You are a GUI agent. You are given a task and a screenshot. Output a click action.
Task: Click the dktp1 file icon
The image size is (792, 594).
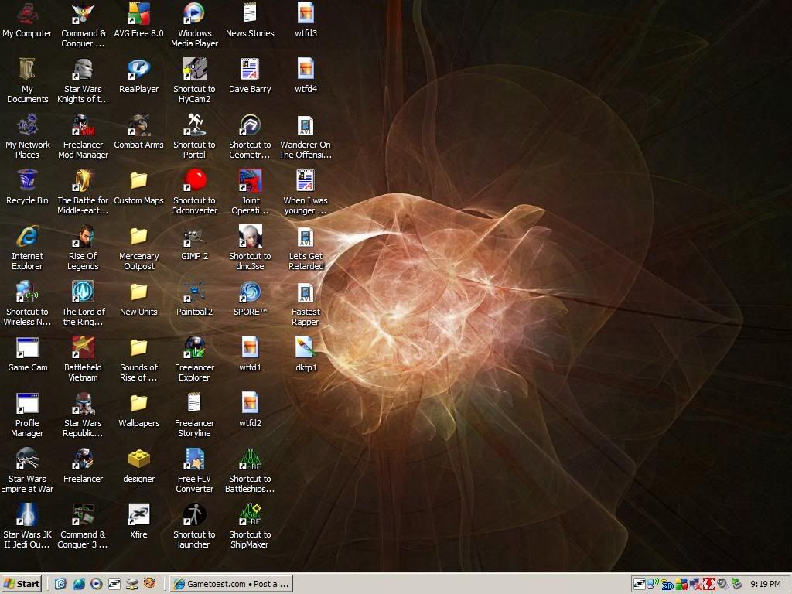click(x=305, y=347)
